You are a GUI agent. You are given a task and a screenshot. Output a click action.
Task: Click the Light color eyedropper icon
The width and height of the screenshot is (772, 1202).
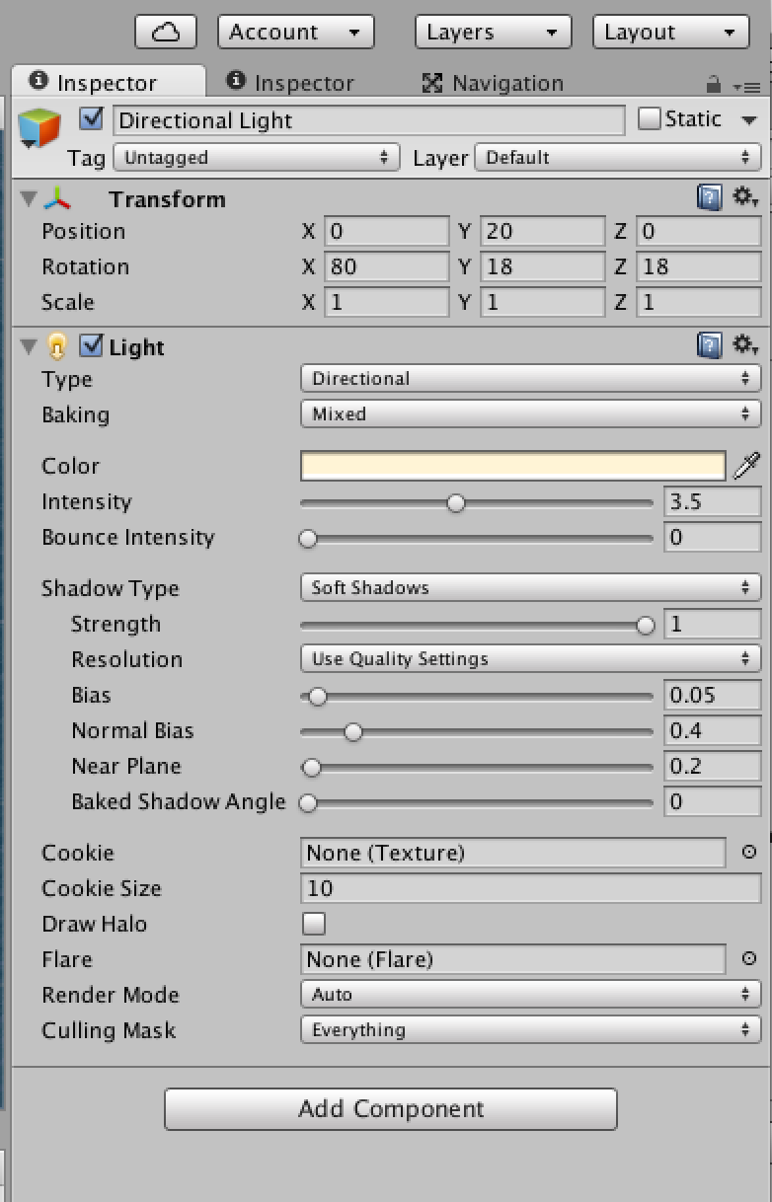tap(747, 466)
